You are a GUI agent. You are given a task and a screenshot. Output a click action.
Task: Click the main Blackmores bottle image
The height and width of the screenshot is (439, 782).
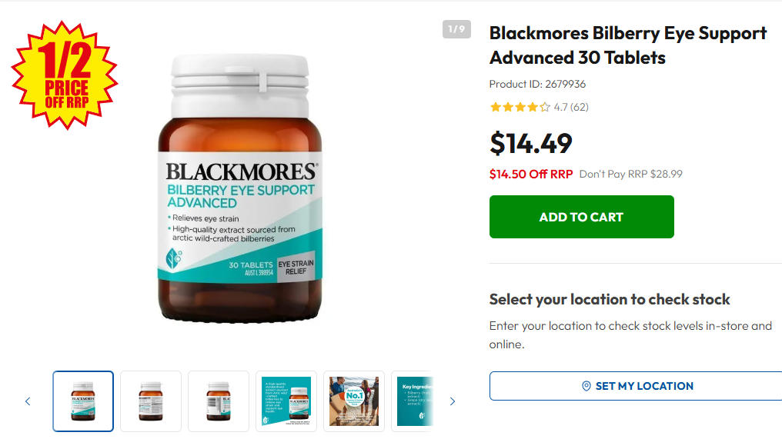(x=240, y=188)
